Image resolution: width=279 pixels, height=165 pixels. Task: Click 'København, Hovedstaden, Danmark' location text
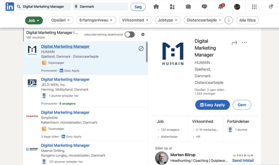point(69,122)
